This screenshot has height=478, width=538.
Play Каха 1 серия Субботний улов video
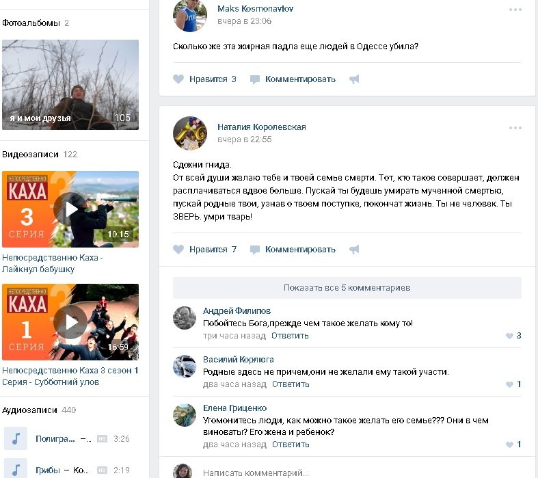coord(70,322)
